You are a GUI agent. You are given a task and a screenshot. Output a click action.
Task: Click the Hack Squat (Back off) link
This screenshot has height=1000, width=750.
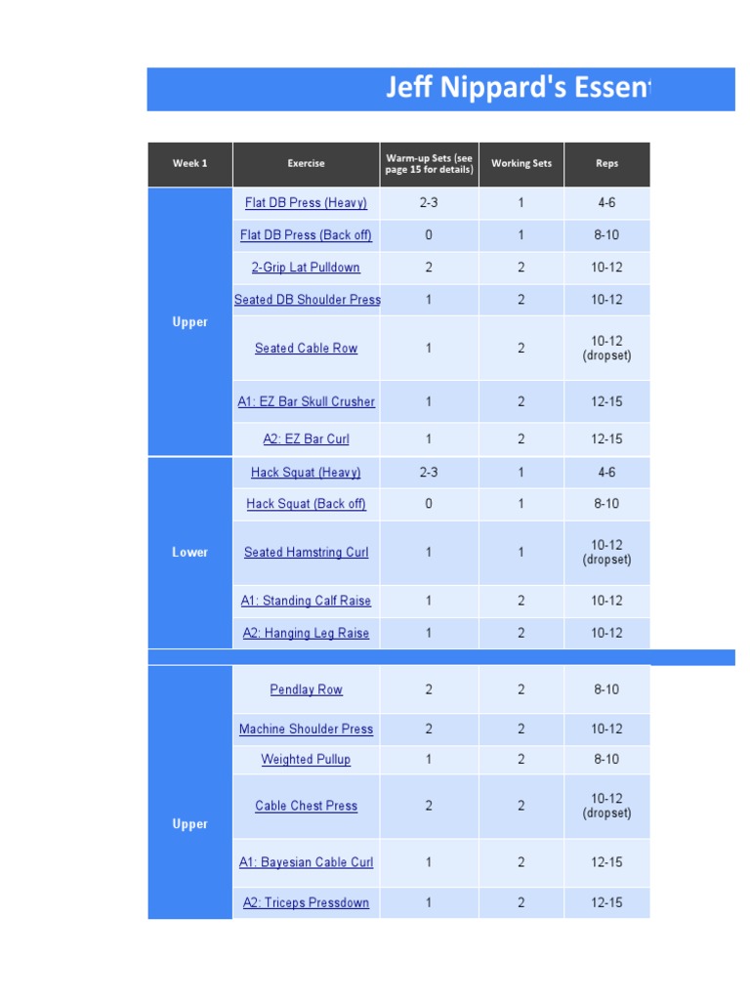(306, 504)
